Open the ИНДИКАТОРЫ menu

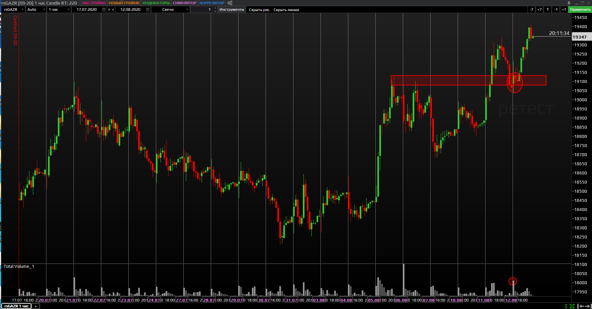156,3
